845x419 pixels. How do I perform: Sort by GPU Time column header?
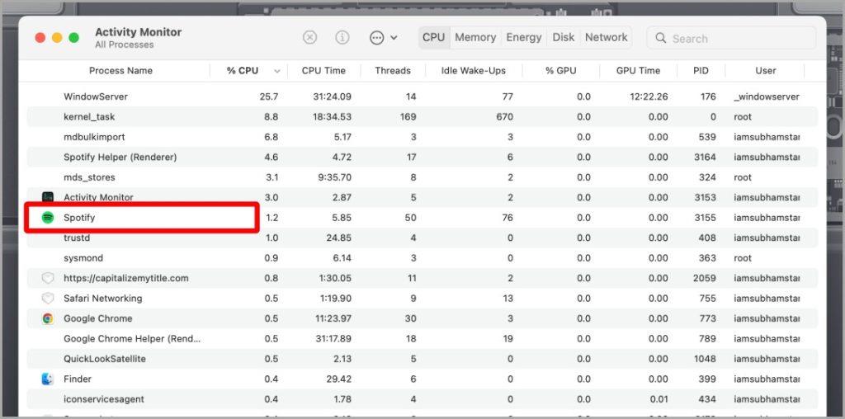pos(638,71)
